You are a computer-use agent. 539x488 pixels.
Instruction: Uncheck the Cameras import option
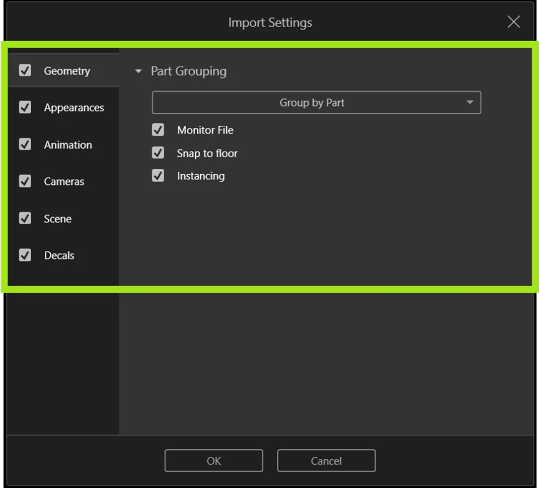(x=25, y=181)
